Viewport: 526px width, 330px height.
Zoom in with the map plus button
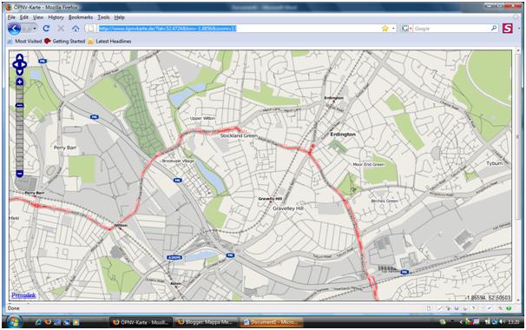pyautogui.click(x=20, y=82)
